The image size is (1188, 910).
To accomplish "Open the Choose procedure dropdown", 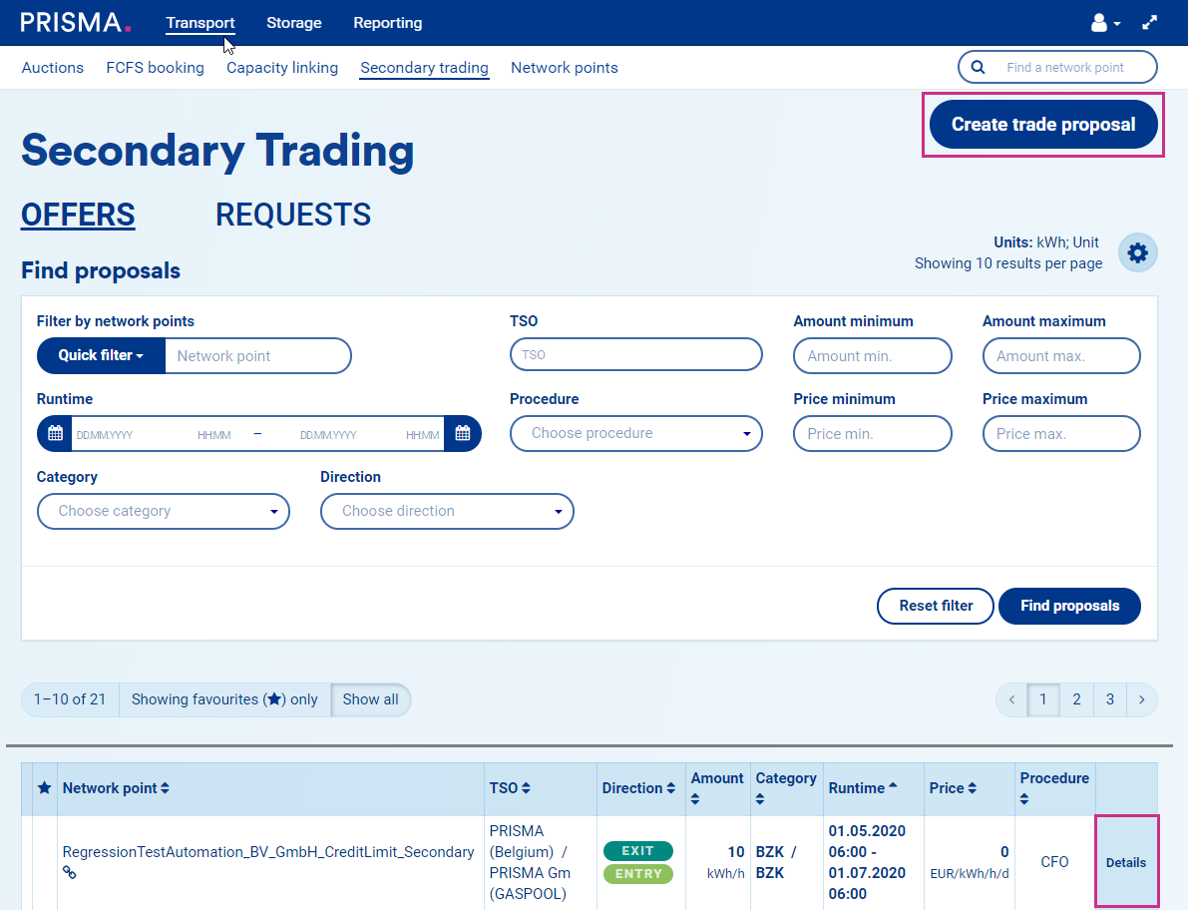I will (635, 433).
